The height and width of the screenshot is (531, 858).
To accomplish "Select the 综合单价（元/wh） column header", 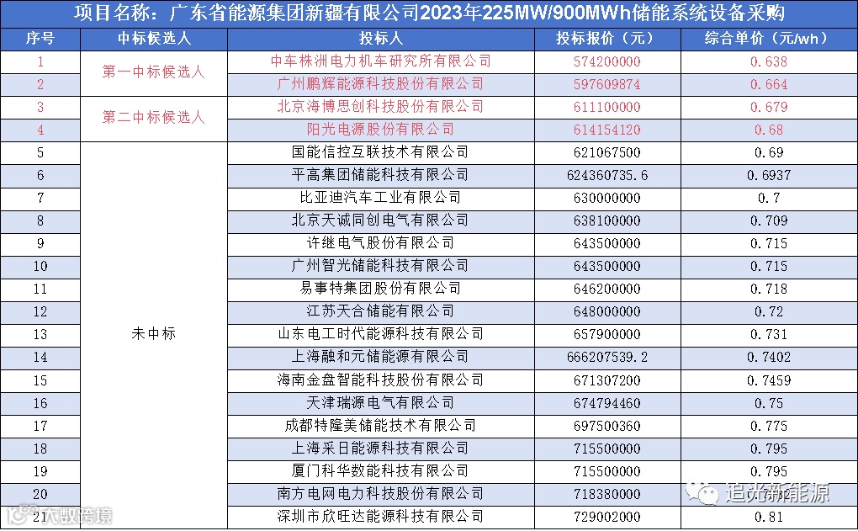I will (x=769, y=39).
